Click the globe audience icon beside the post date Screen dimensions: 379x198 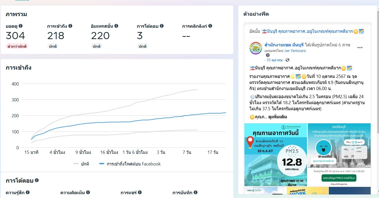click(287, 60)
